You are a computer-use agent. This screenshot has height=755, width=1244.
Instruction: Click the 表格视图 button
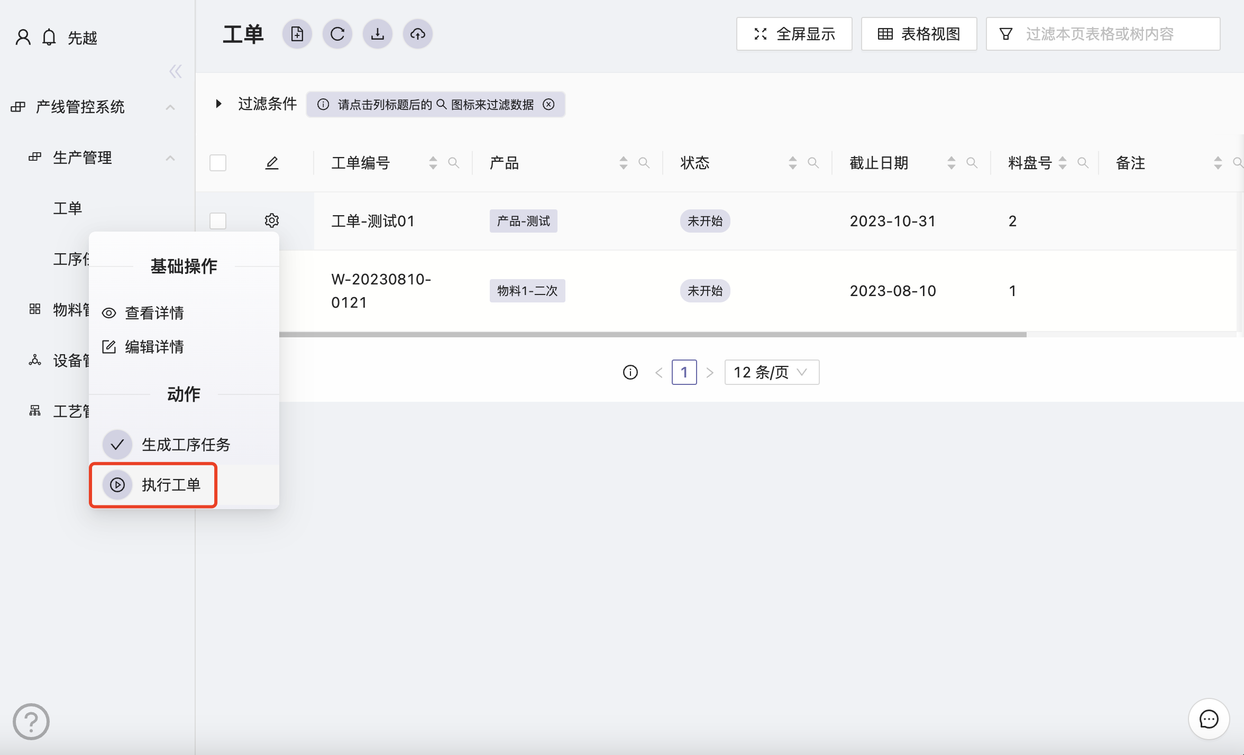click(919, 34)
